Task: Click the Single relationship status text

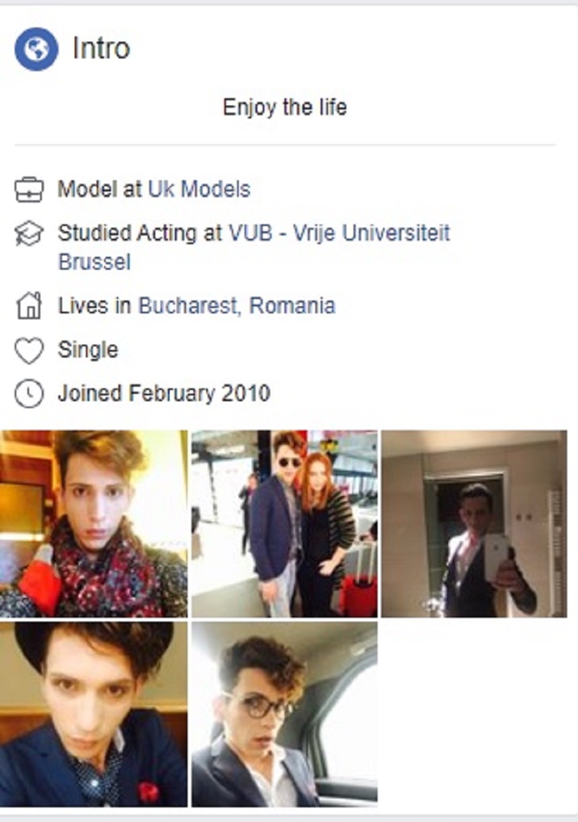Action: tap(88, 350)
